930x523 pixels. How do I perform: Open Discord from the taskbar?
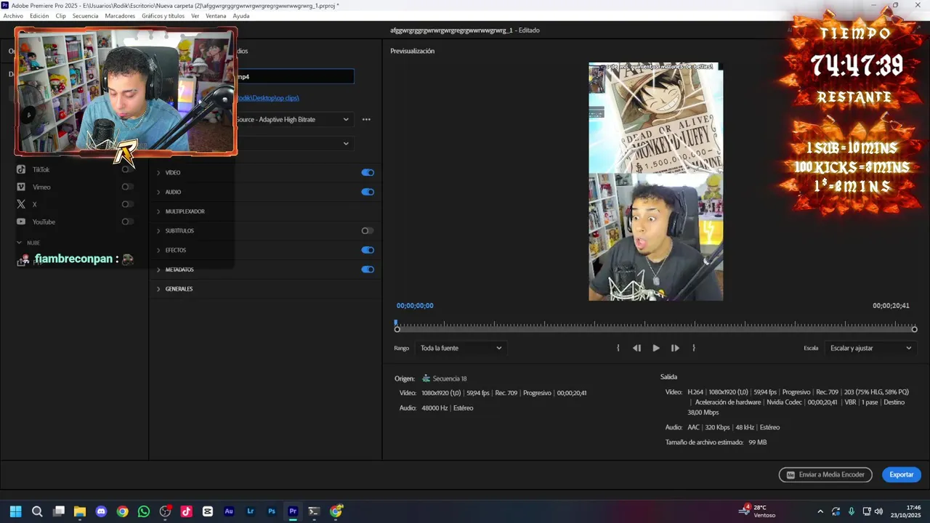point(101,511)
